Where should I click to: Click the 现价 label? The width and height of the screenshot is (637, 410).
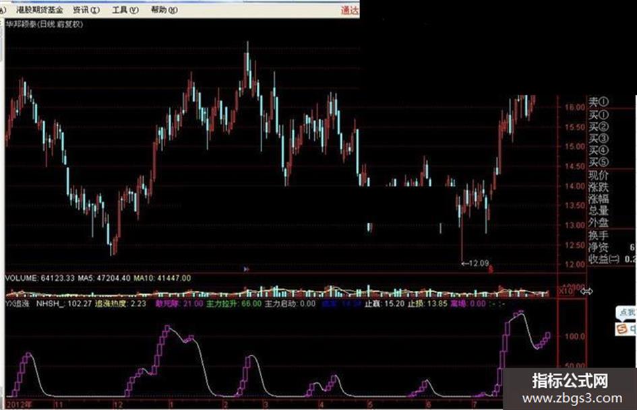[599, 175]
